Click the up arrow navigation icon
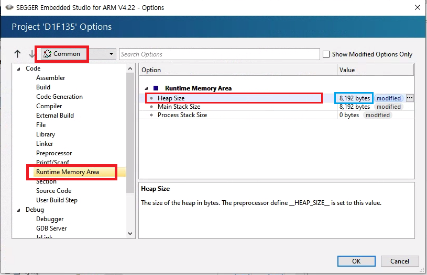Image resolution: width=427 pixels, height=275 pixels. (x=17, y=54)
